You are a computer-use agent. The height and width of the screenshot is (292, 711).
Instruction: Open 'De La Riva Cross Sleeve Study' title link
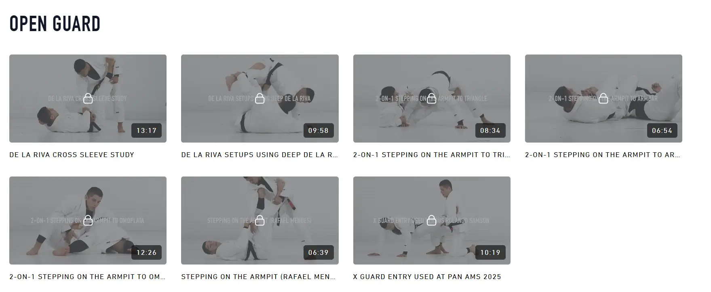[72, 155]
